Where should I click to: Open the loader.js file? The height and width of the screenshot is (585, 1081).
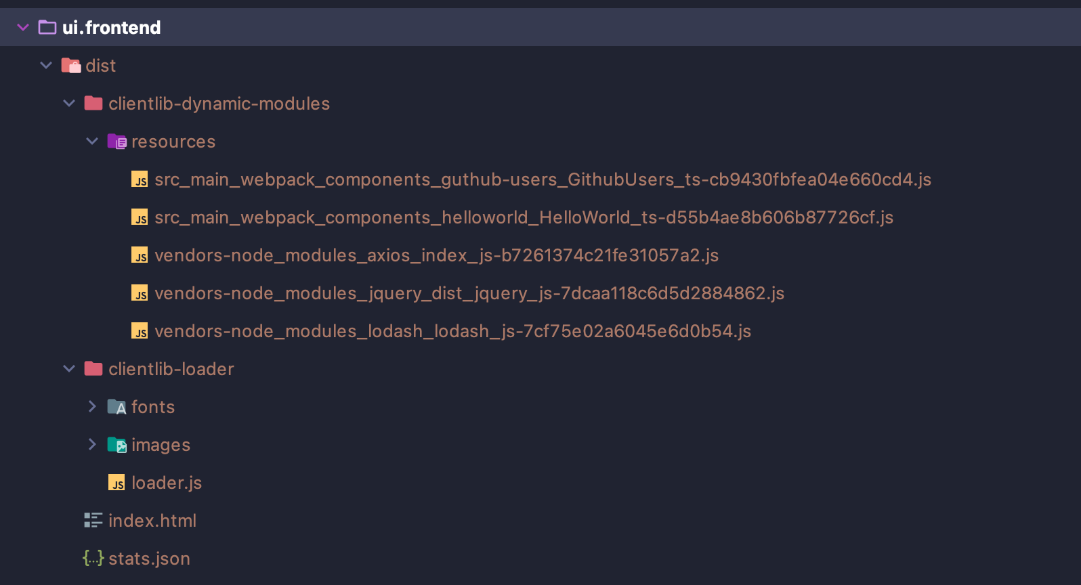coord(167,483)
